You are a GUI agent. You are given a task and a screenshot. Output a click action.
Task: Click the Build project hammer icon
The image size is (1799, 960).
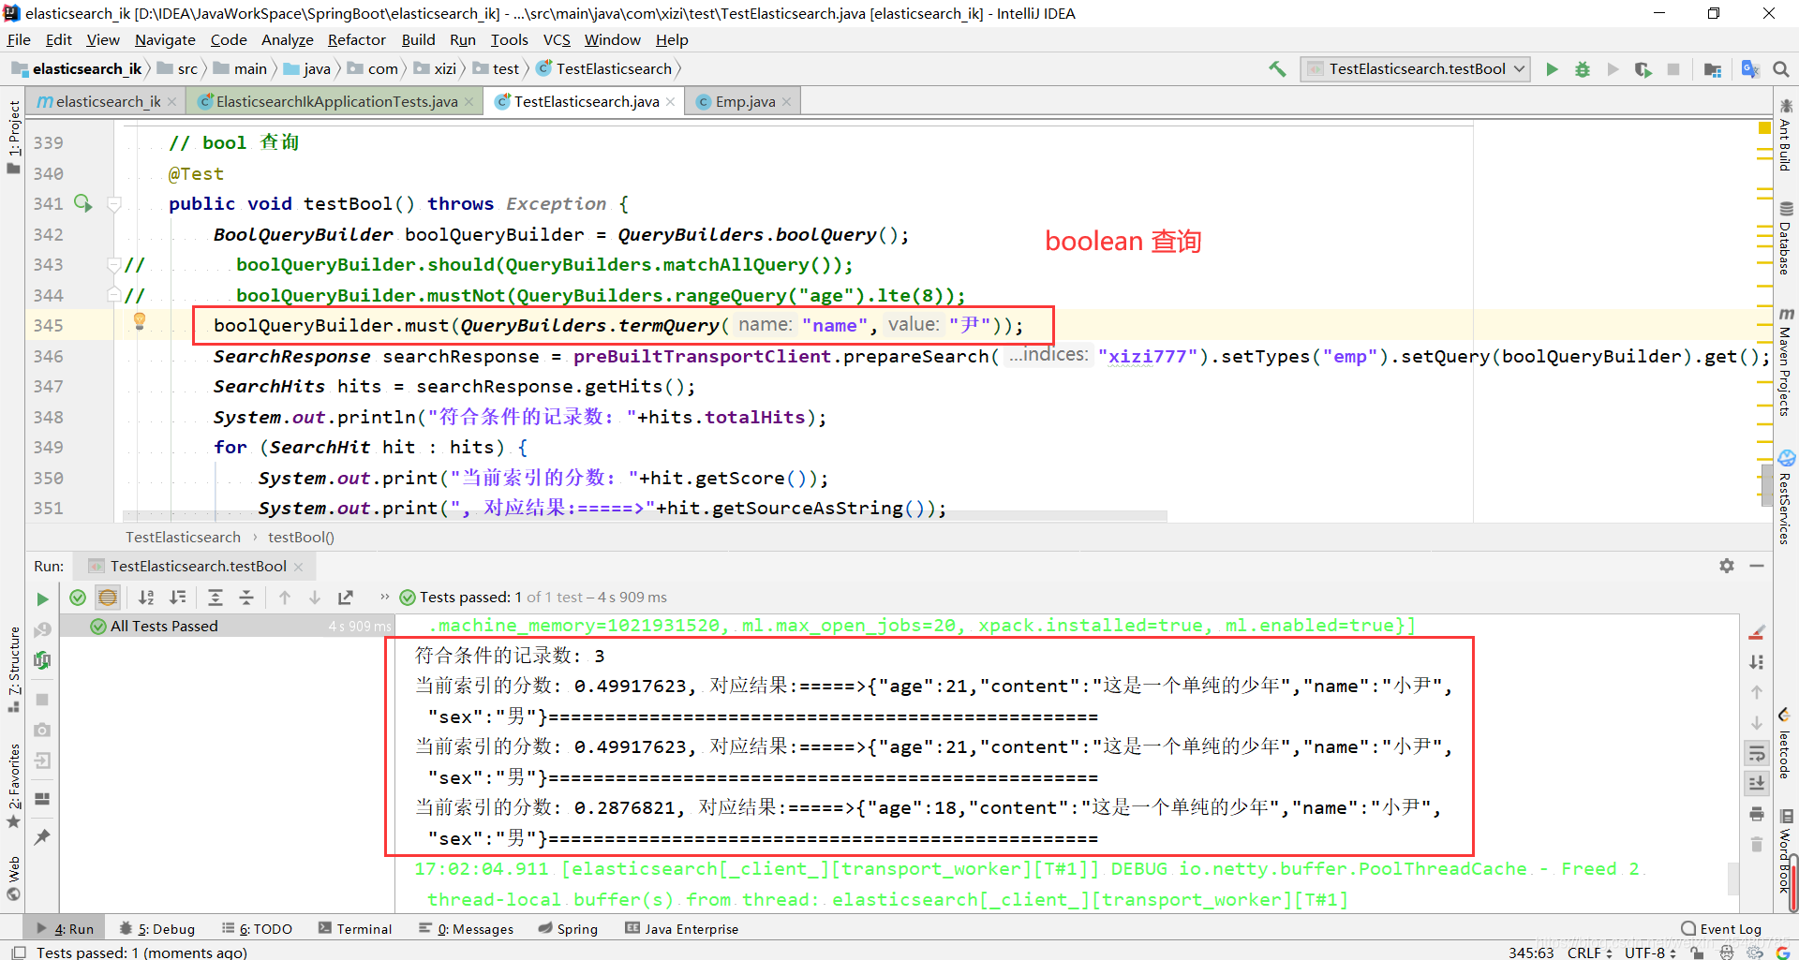pyautogui.click(x=1277, y=68)
